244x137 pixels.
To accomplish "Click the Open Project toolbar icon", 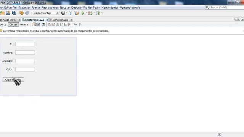I will coord(8,13).
